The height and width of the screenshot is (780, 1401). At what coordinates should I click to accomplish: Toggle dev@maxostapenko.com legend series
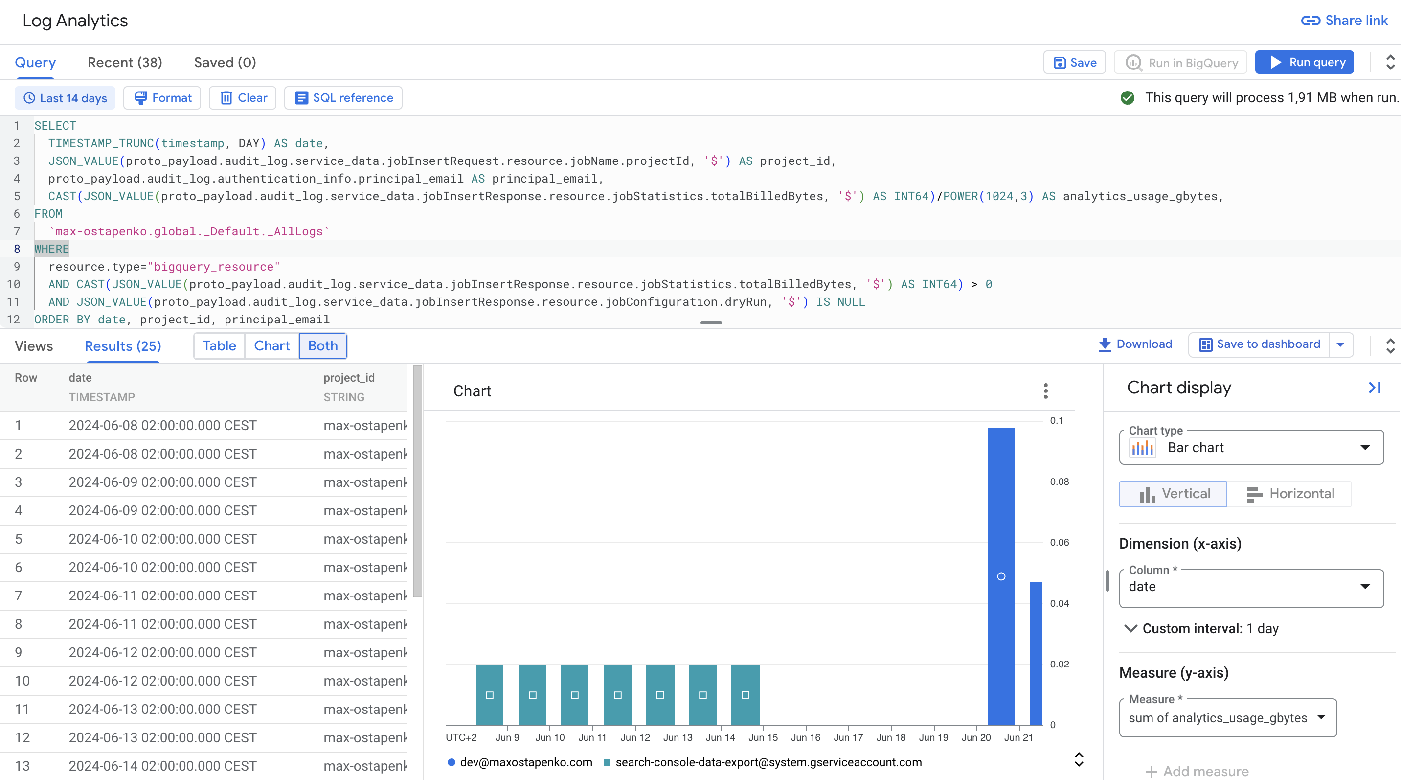click(x=520, y=762)
